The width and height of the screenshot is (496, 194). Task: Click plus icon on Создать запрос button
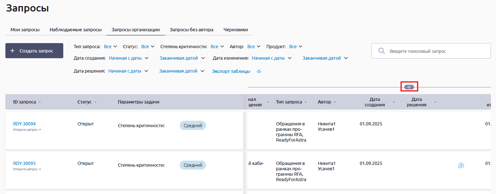[13, 51]
